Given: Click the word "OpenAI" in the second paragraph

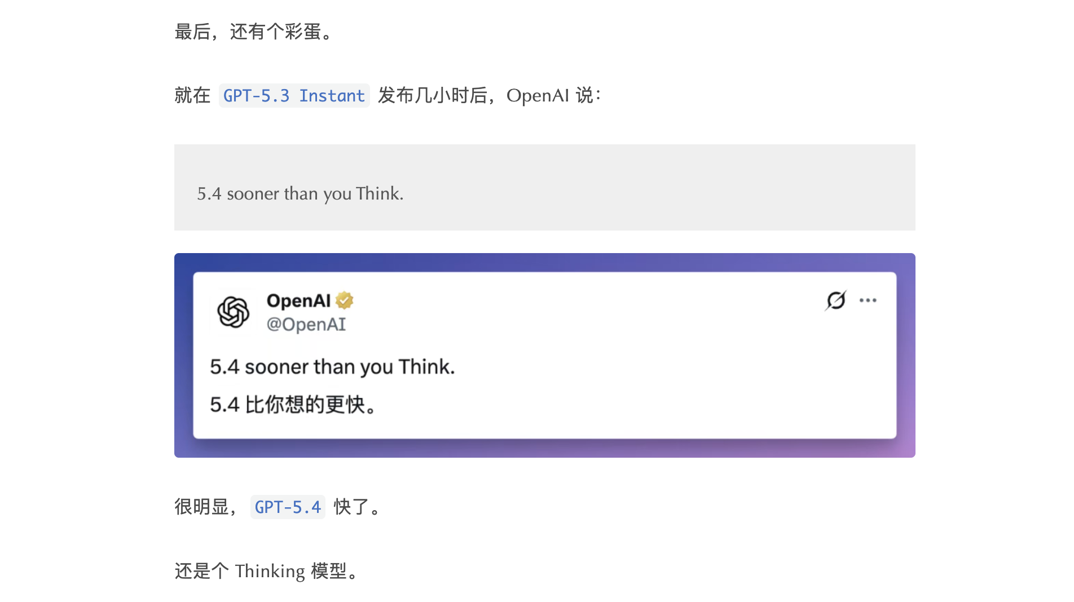Looking at the screenshot, I should [538, 96].
